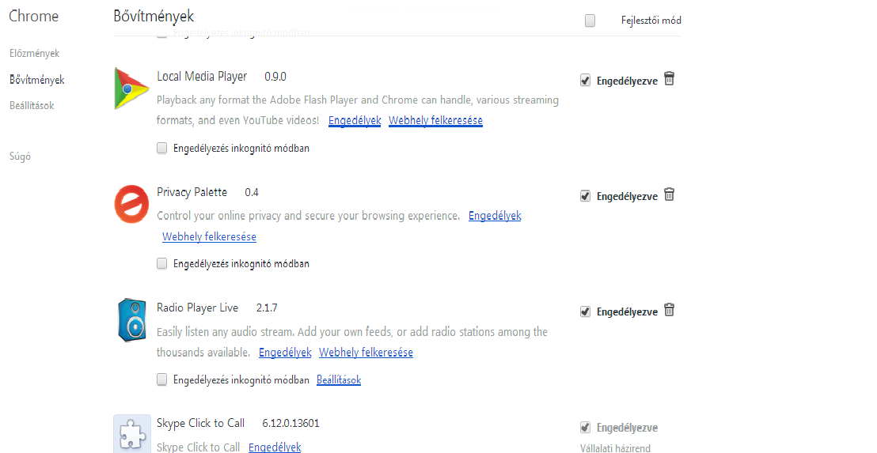Delete Privacy Palette using trash icon
Screen dimensions: 877x453
tap(669, 194)
